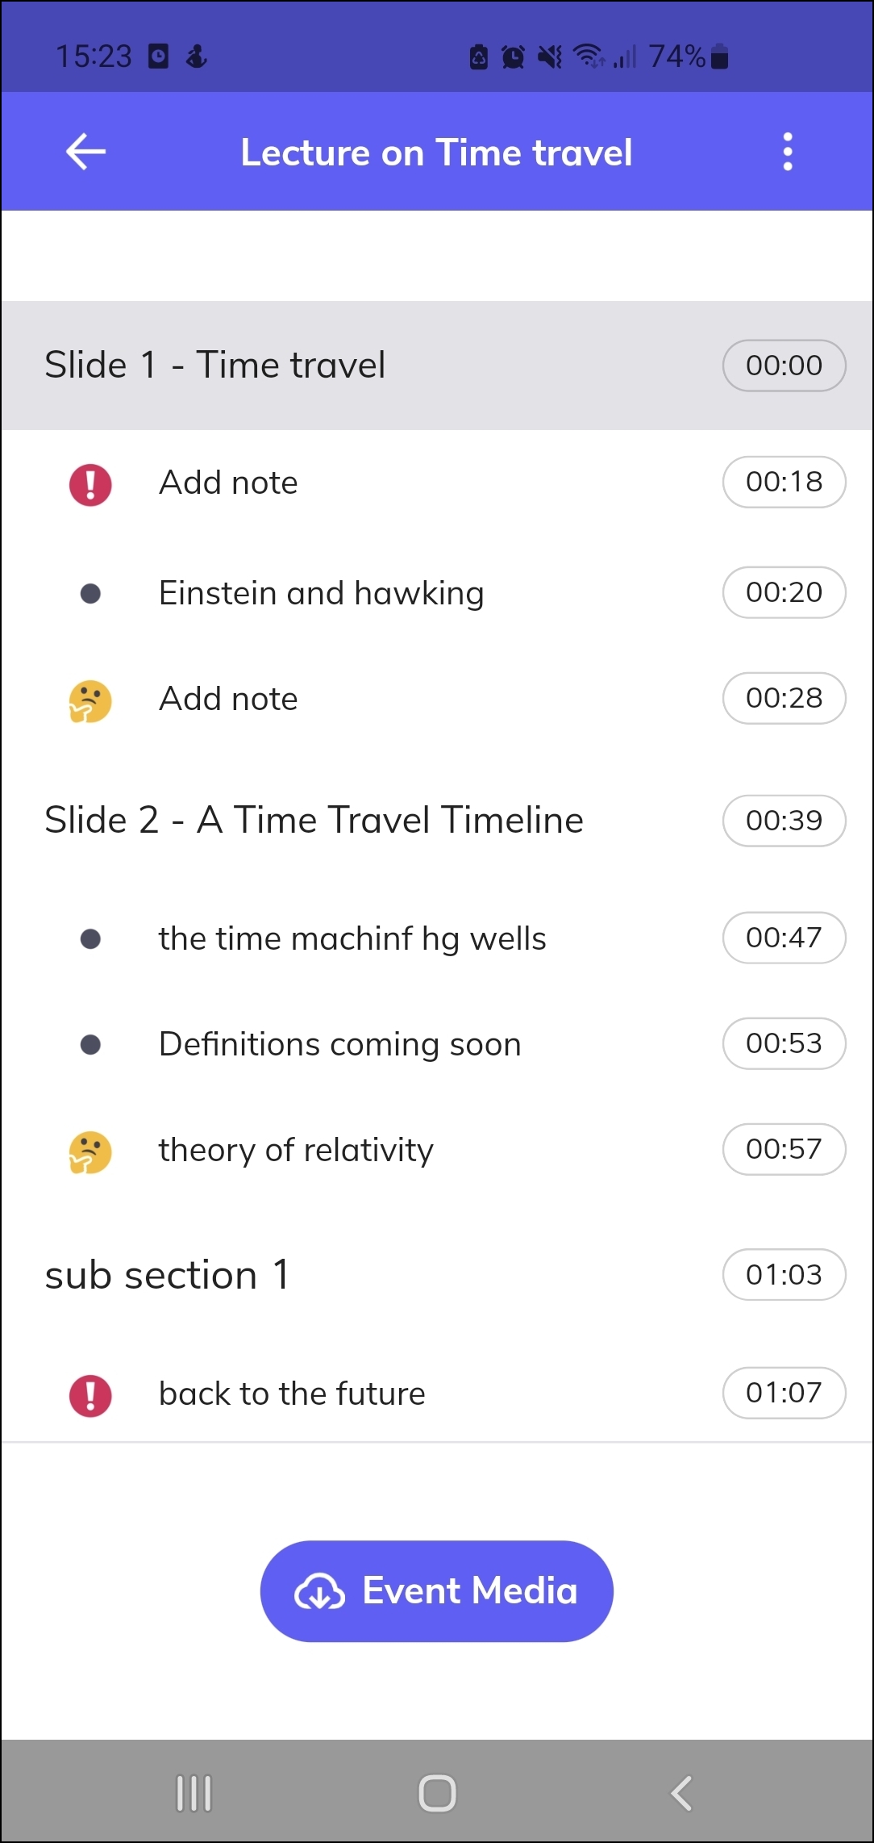Tap the red exclamation icon at 00:18
The width and height of the screenshot is (874, 1843).
tap(90, 484)
